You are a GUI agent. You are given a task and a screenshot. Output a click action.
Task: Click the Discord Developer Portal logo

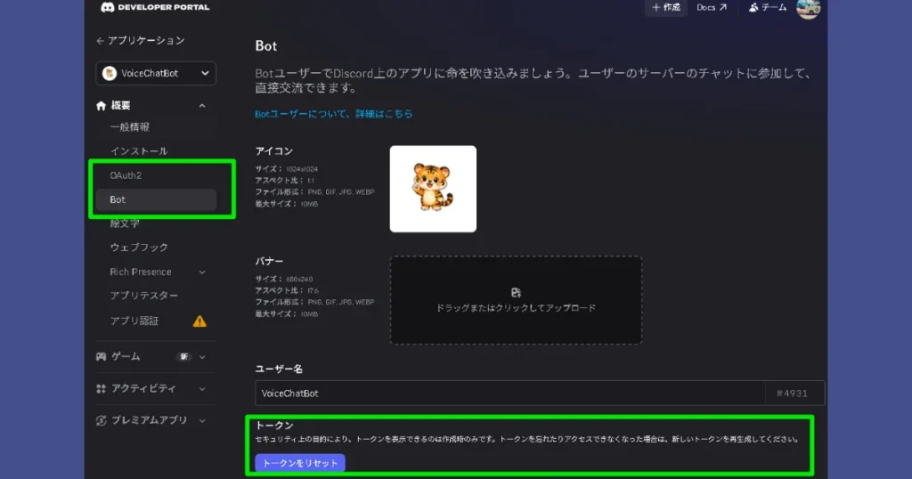[155, 7]
